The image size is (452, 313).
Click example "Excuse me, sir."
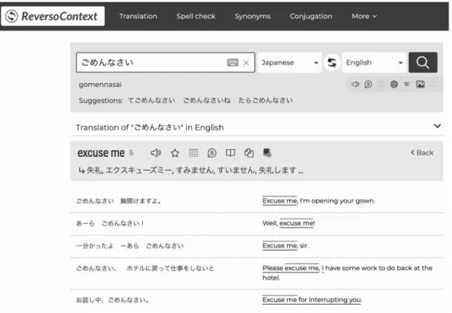pos(285,246)
